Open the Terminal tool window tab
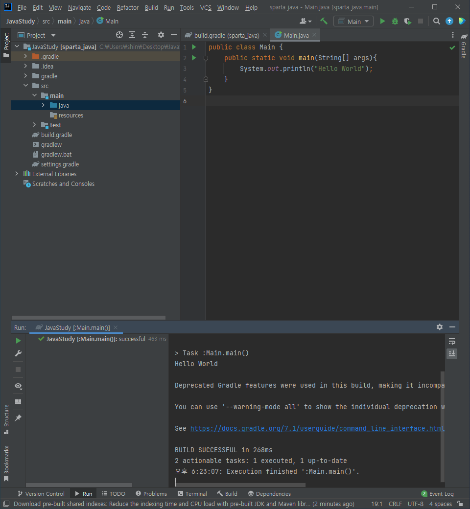The width and height of the screenshot is (470, 509). (192, 494)
